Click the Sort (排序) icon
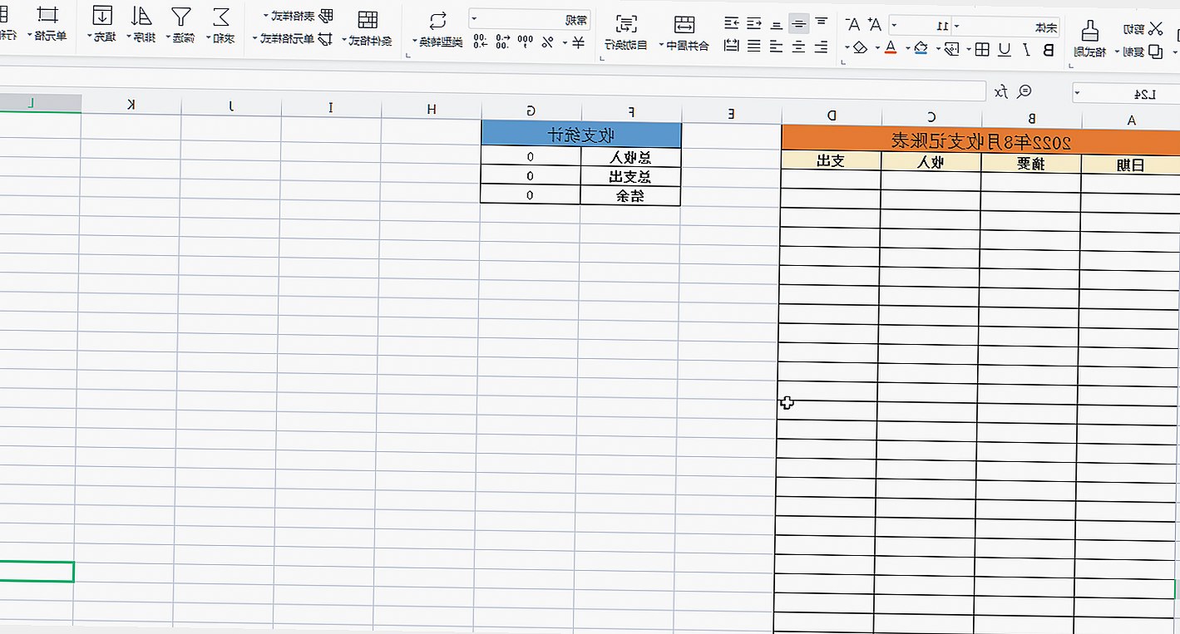 (x=142, y=17)
